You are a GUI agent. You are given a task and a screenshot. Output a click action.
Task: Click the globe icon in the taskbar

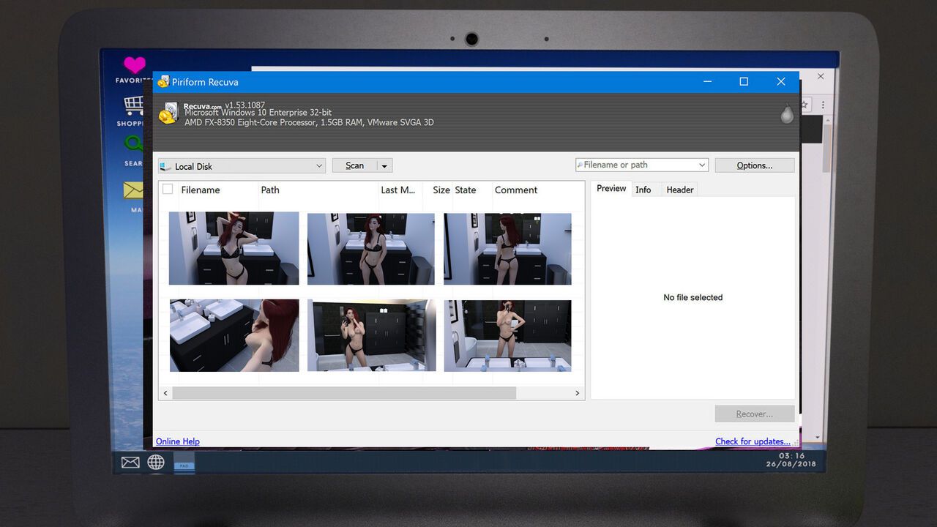click(x=156, y=462)
